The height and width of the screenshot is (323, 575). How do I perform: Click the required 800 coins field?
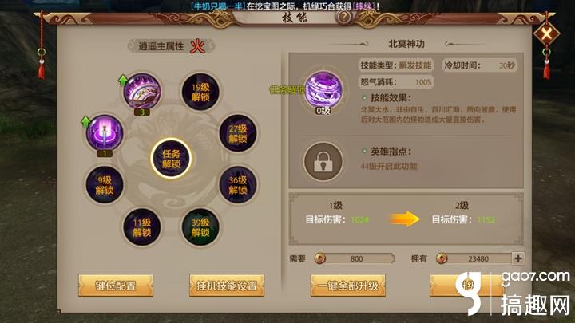(355, 258)
